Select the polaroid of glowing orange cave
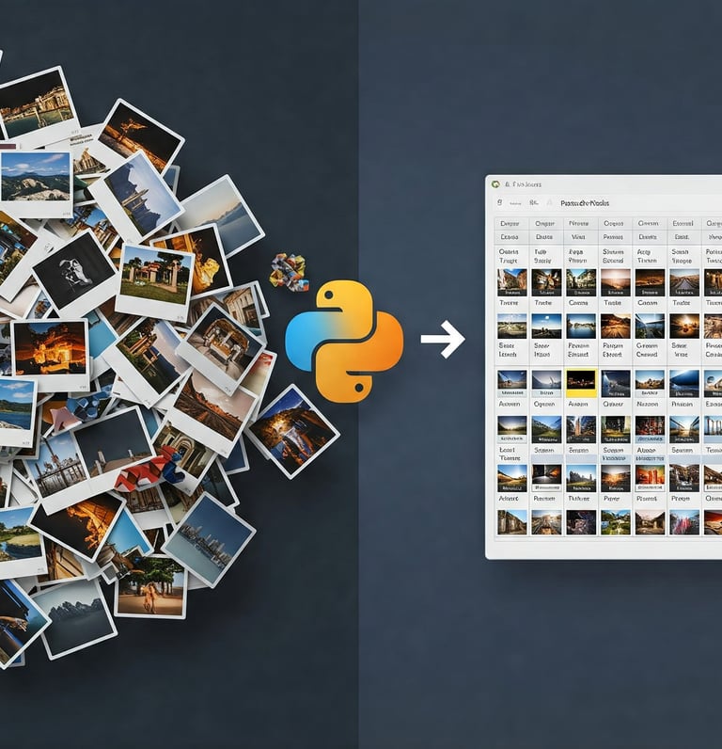This screenshot has height=749, width=722. coord(51,355)
